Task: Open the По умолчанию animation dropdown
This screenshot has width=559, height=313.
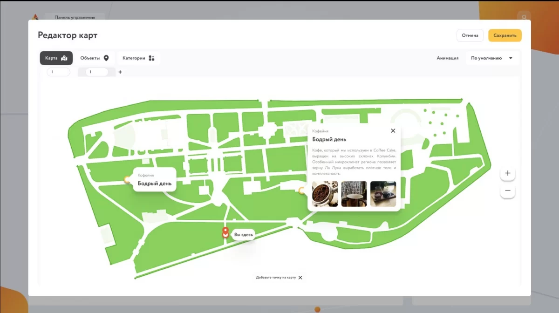Action: coord(492,58)
